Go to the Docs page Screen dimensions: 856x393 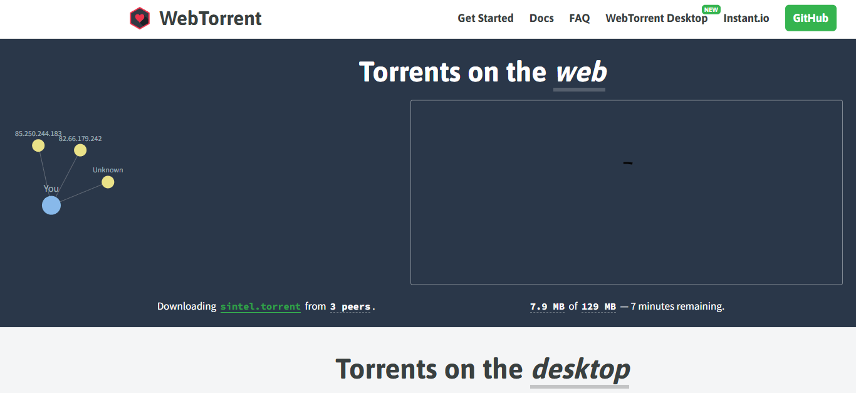541,18
